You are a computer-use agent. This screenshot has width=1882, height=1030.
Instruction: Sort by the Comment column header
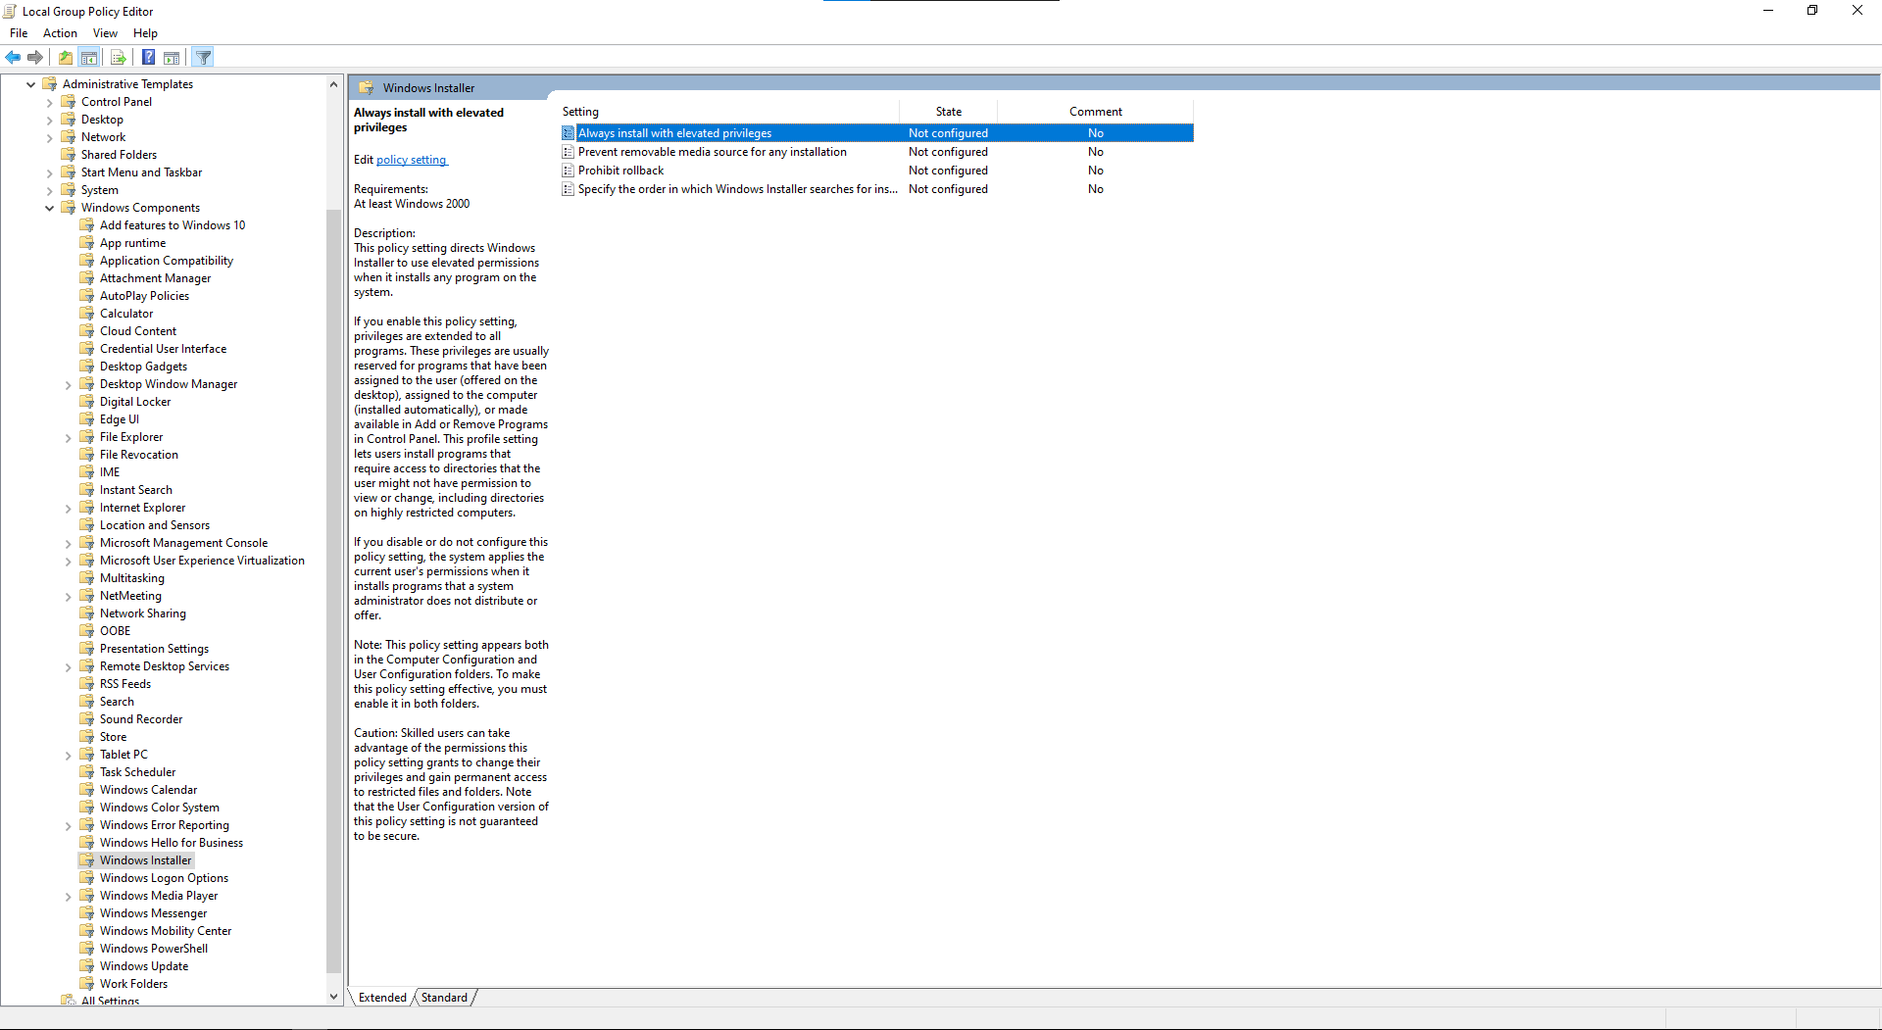pyautogui.click(x=1095, y=112)
